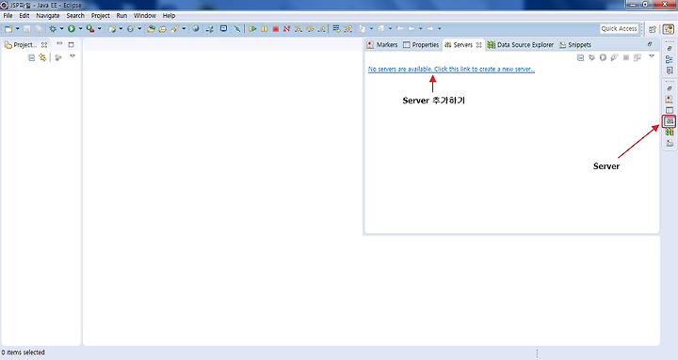Switch to the Properties tab
This screenshot has width=678, height=360.
[x=421, y=45]
